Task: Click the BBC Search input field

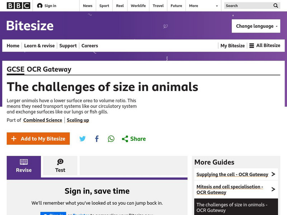Action: pos(248,6)
